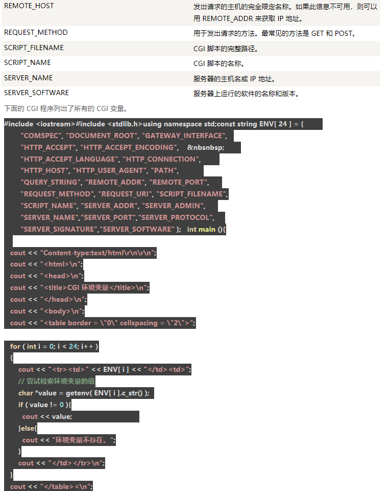Select the code line with "SERVER_ADMIN"

113,206
